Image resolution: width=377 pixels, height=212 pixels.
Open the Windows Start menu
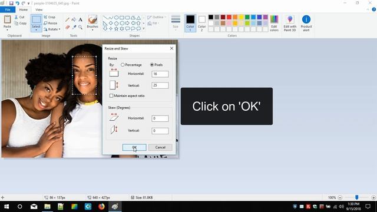6,207
